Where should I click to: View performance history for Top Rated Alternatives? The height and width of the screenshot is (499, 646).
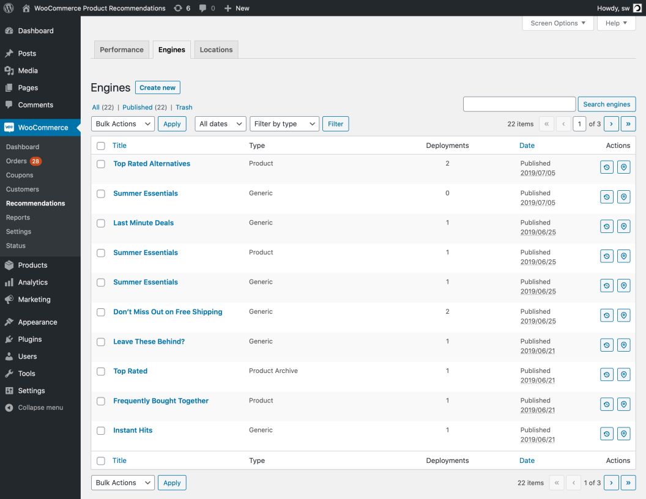(606, 166)
